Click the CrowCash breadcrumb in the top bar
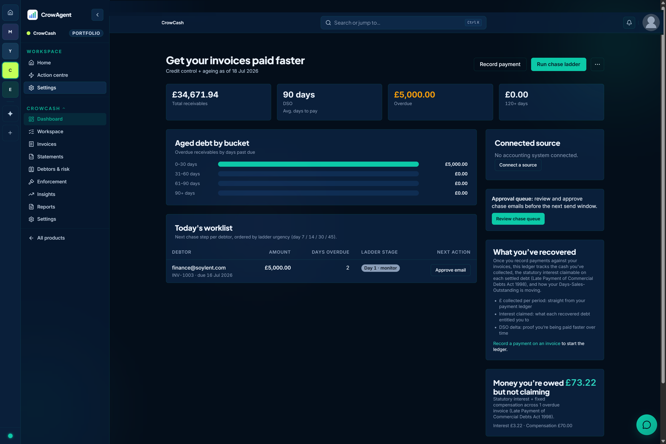Screen dimensions: 666x444 [172, 23]
